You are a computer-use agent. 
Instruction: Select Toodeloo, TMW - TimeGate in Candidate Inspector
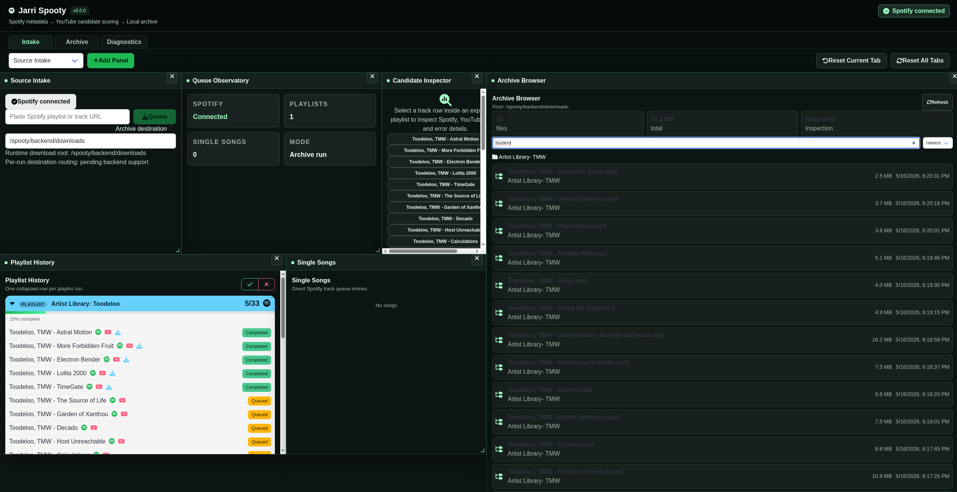(x=435, y=185)
